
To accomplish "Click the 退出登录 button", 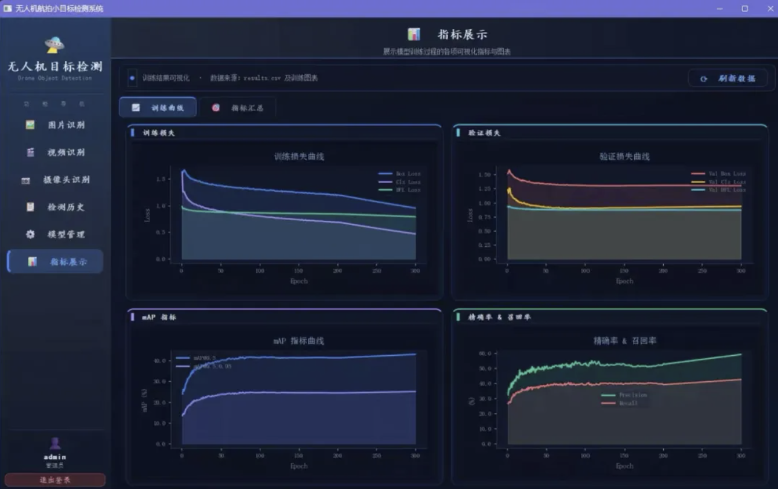I will (55, 480).
